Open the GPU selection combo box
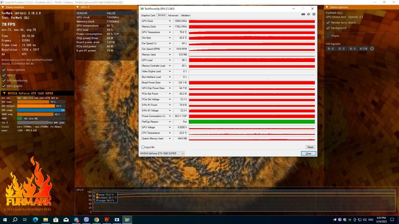 [x=162, y=153]
